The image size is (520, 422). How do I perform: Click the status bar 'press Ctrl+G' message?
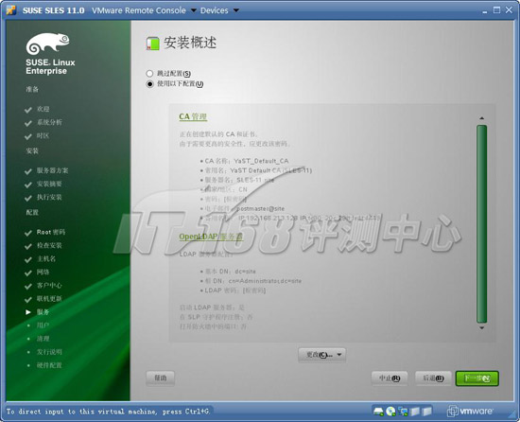[x=108, y=412]
